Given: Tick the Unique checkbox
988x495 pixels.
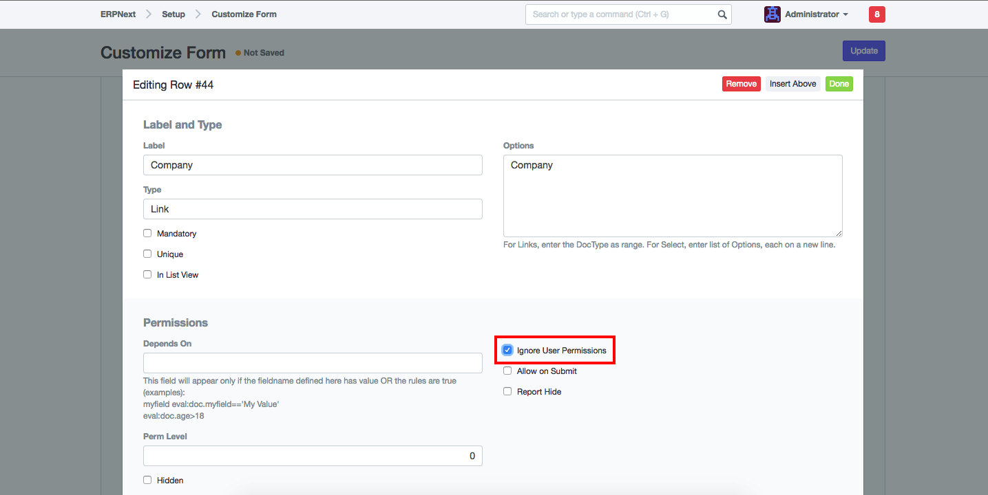Looking at the screenshot, I should click(x=147, y=254).
